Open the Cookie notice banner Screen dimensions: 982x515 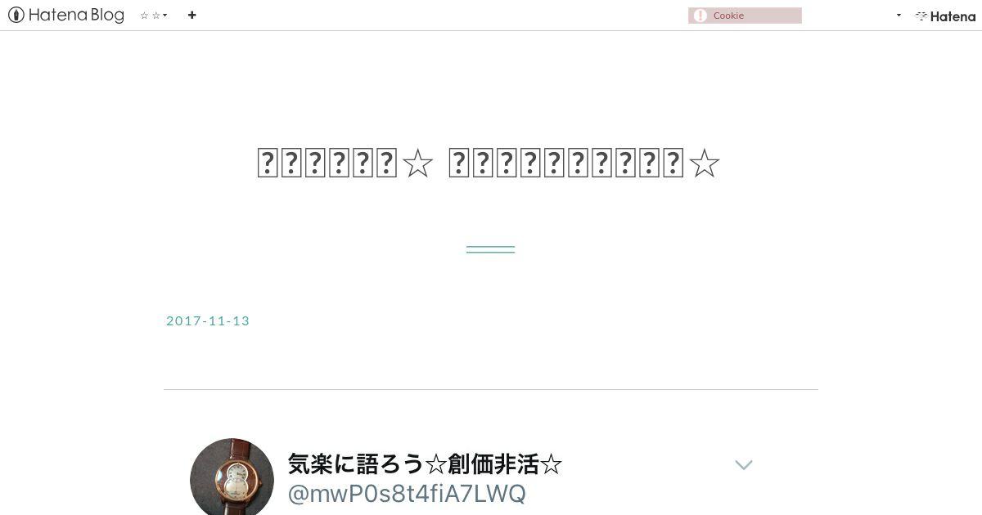tap(745, 16)
